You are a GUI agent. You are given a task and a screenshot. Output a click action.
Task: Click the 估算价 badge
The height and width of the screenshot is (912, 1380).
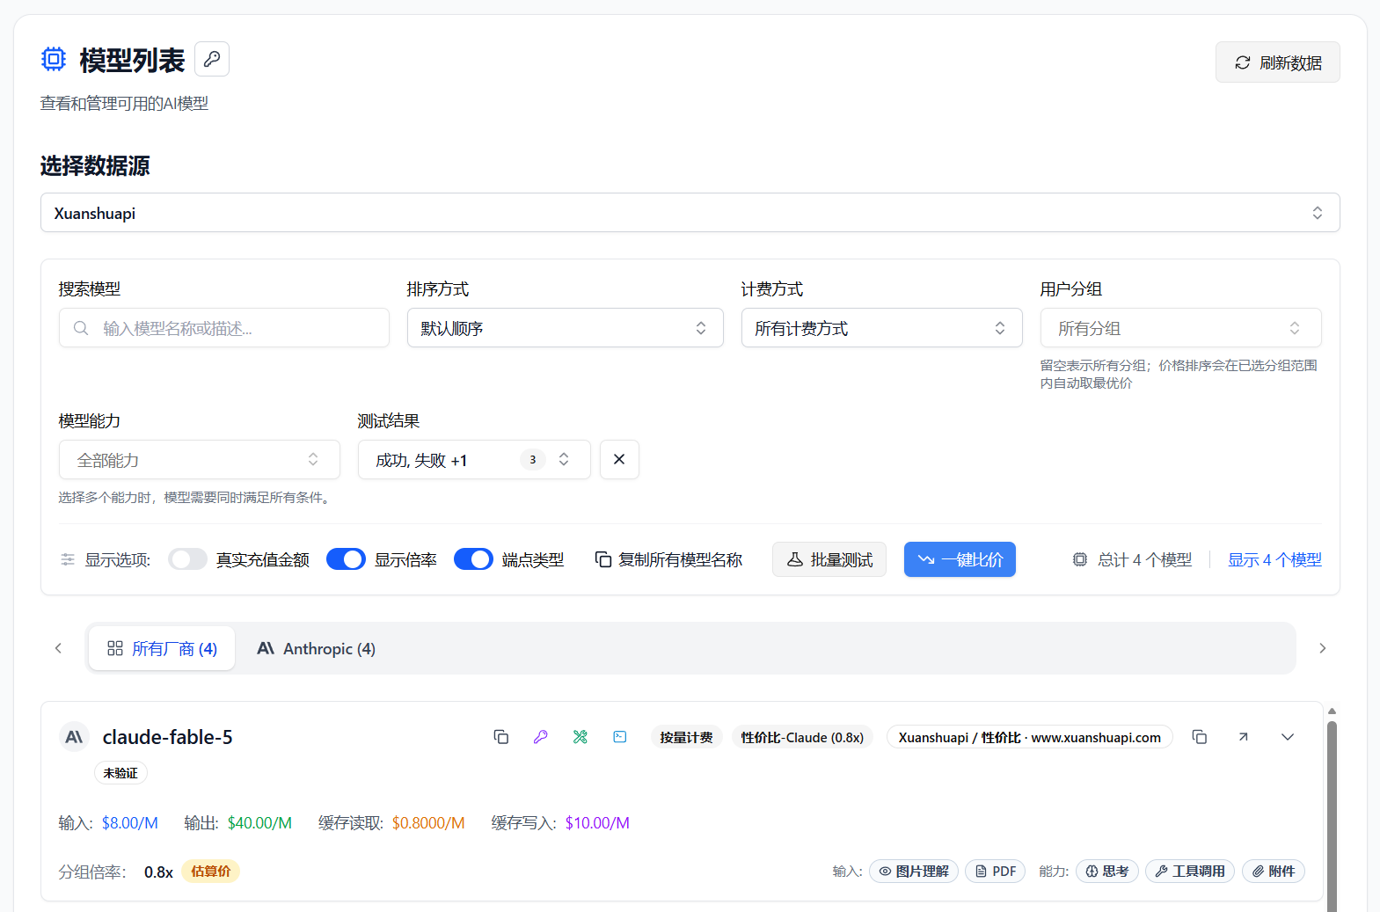[x=211, y=871]
